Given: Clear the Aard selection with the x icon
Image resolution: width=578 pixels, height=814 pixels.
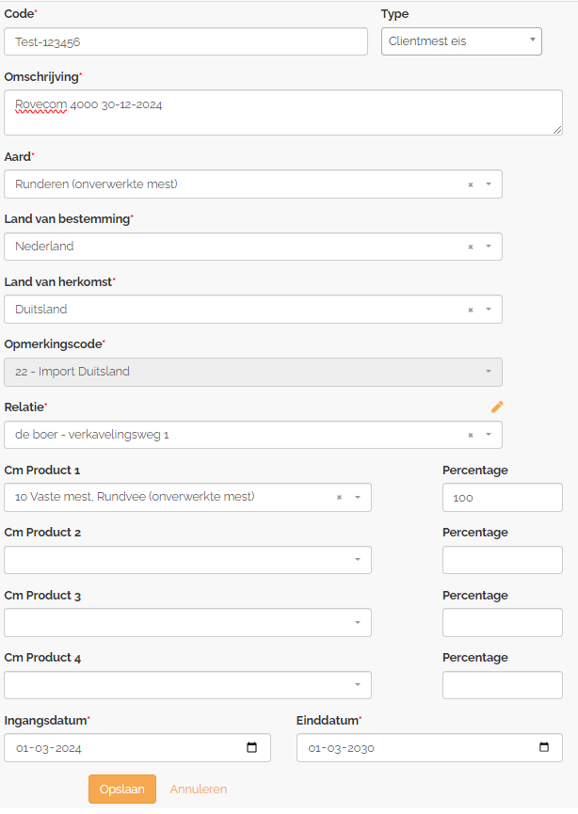Looking at the screenshot, I should tap(471, 184).
